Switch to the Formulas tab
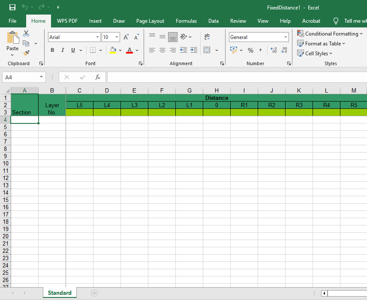 (x=187, y=21)
